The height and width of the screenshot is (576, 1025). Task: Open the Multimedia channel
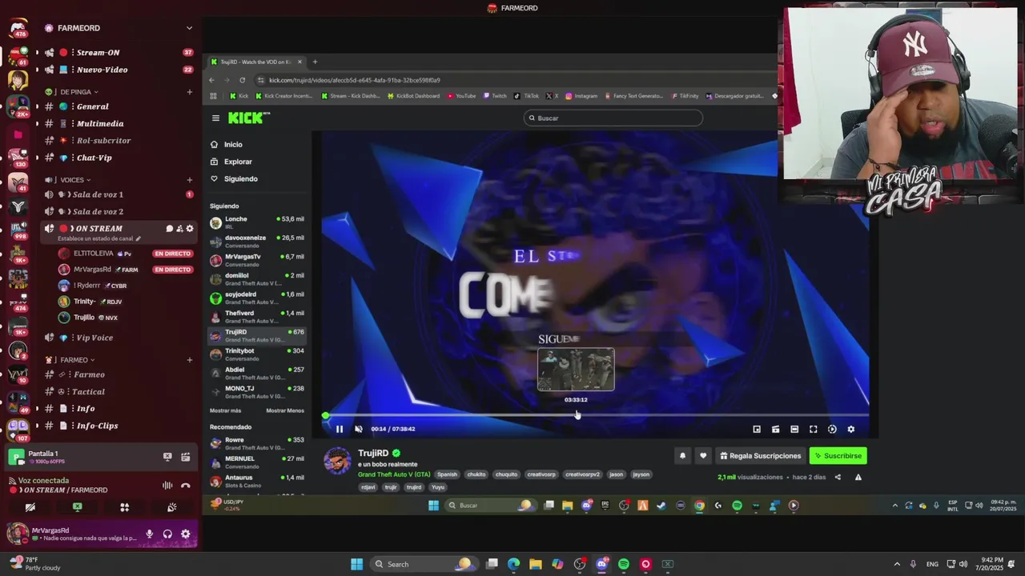[x=119, y=124]
